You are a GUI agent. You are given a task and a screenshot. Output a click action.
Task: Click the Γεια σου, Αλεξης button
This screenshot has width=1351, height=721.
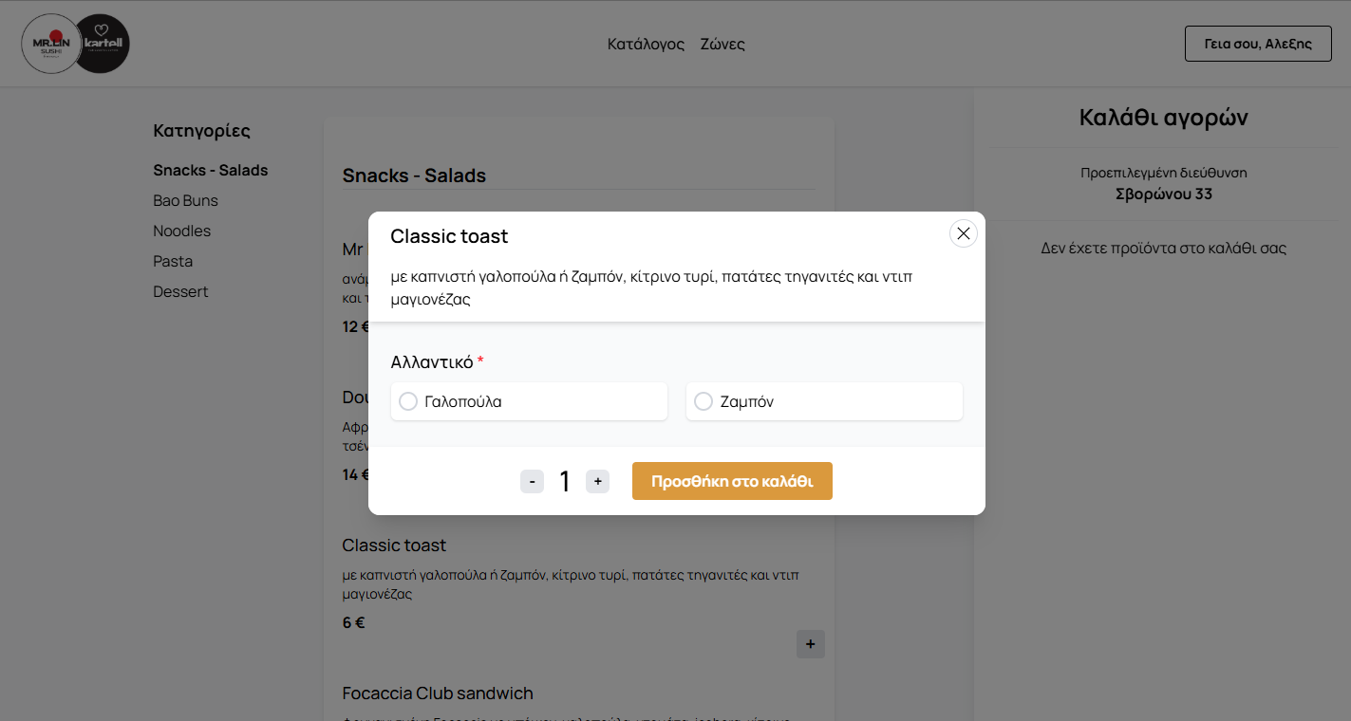coord(1258,44)
